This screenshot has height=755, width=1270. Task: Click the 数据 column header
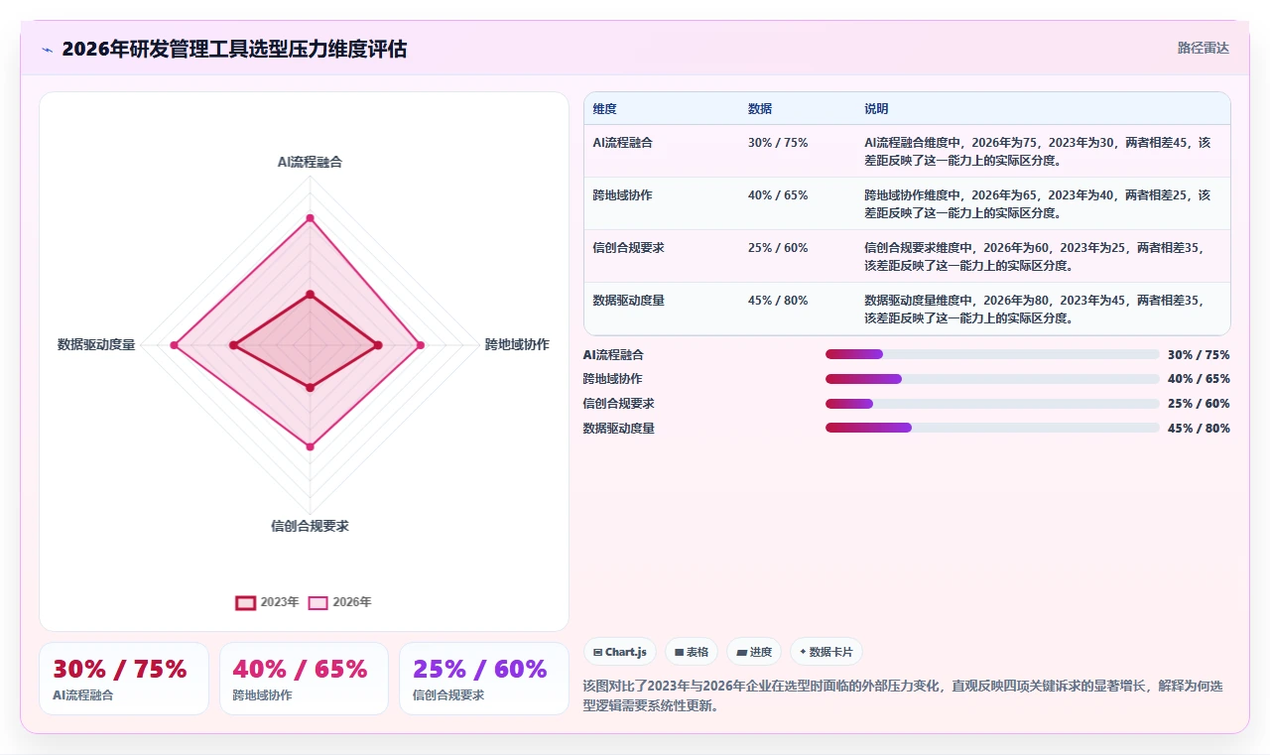760,108
